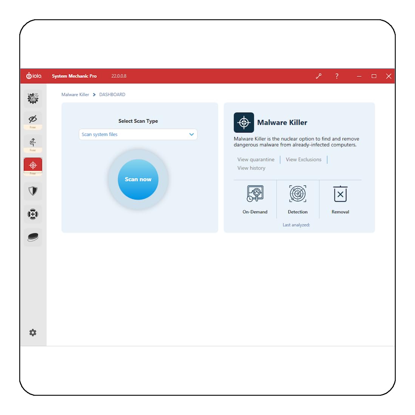Click the wrench key icon in title bar
The image size is (415, 415).
pos(319,76)
